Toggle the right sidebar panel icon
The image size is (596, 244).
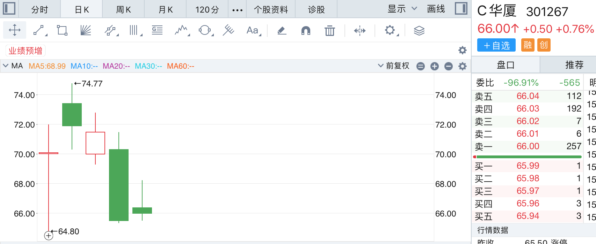(461, 8)
